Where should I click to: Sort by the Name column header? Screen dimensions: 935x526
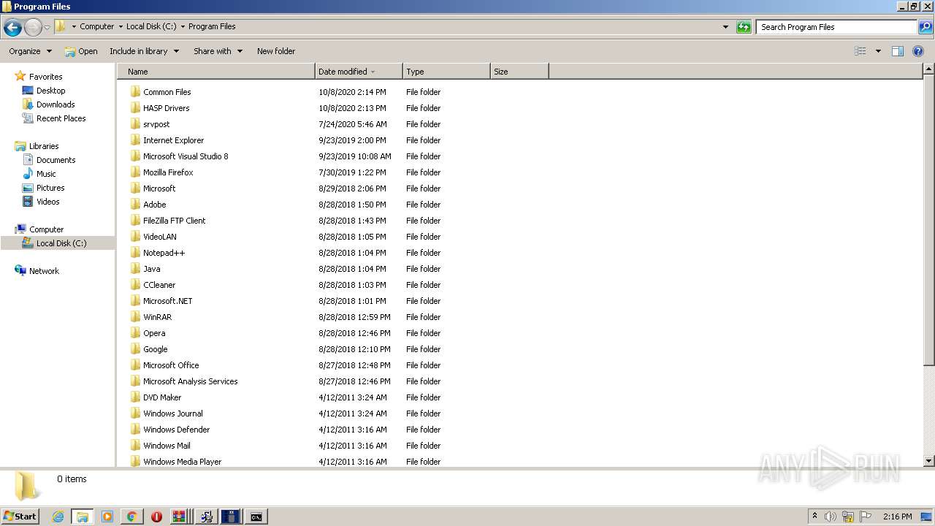(x=216, y=72)
